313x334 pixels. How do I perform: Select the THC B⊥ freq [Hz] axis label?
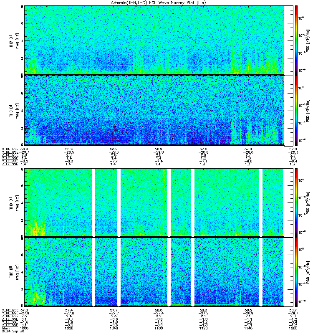(x=14, y=203)
